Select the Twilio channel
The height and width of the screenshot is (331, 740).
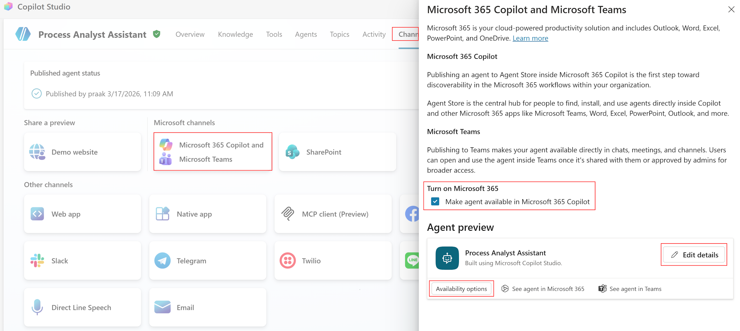tap(333, 261)
